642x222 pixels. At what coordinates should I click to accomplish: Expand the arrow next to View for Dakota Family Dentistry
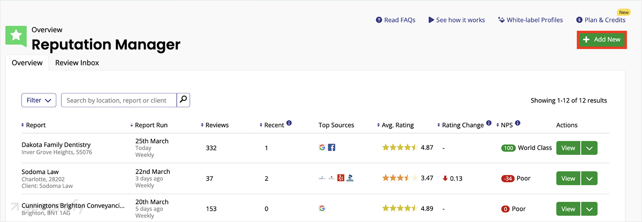[589, 148]
